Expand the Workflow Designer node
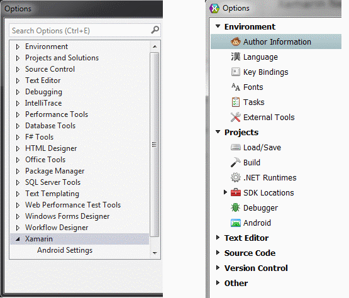 pyautogui.click(x=18, y=228)
